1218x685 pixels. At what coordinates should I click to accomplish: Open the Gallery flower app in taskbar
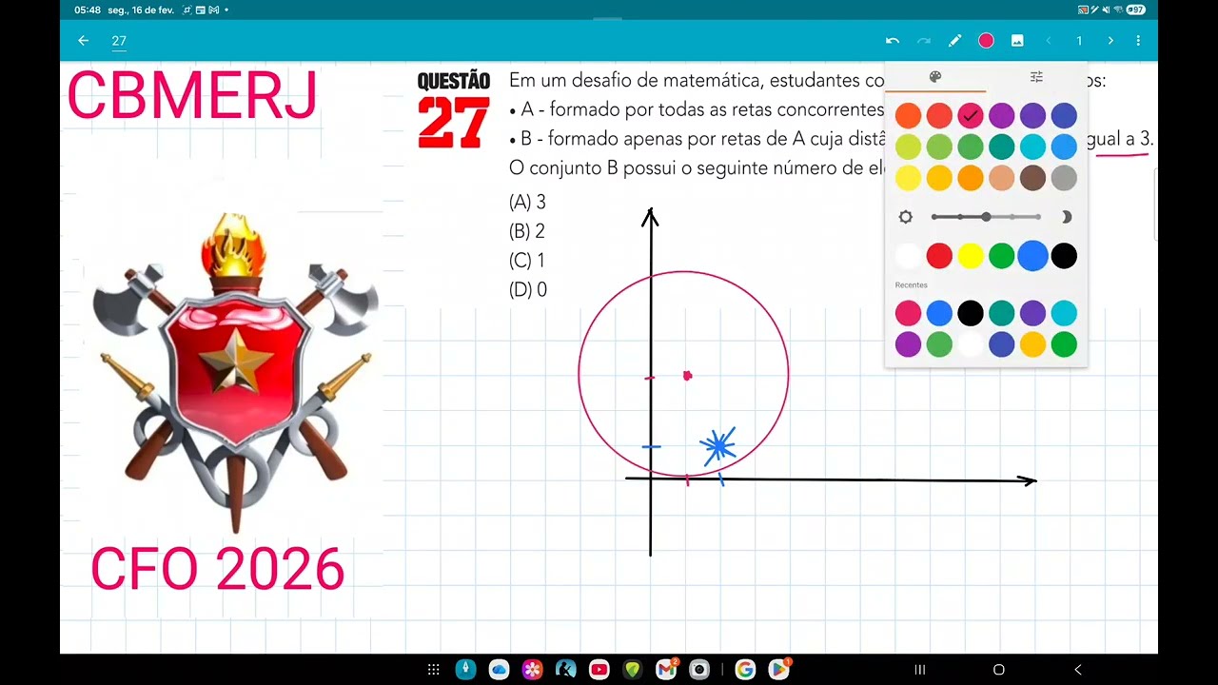pyautogui.click(x=532, y=670)
